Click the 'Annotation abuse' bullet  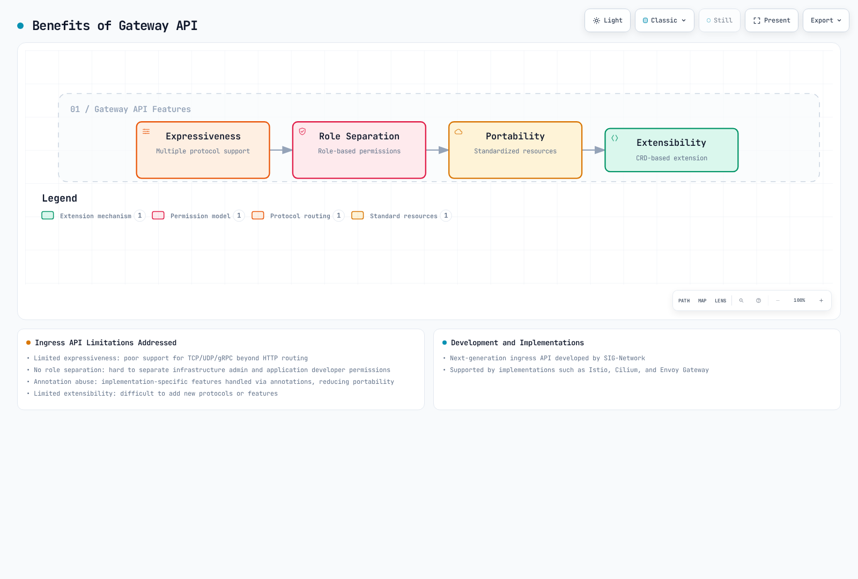[214, 382]
